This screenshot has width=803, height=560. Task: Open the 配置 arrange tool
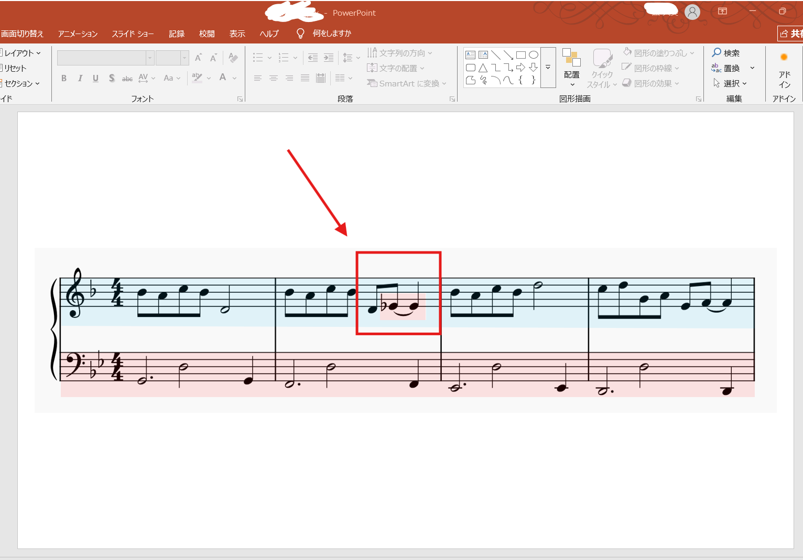572,68
